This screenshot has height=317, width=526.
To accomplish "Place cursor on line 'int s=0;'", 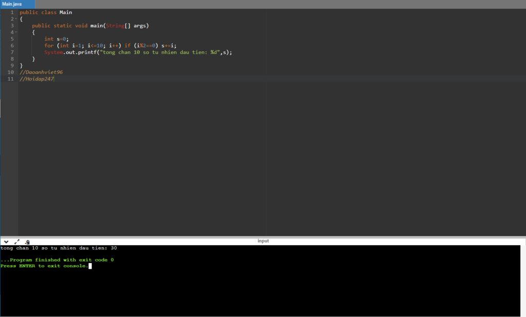I will click(x=57, y=39).
